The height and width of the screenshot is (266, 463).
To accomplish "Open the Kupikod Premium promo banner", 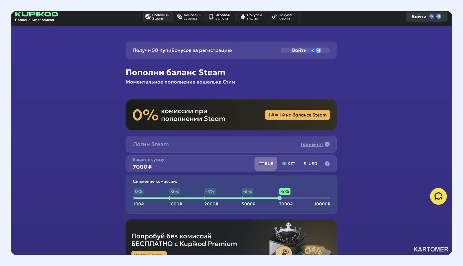I will pyautogui.click(x=231, y=237).
